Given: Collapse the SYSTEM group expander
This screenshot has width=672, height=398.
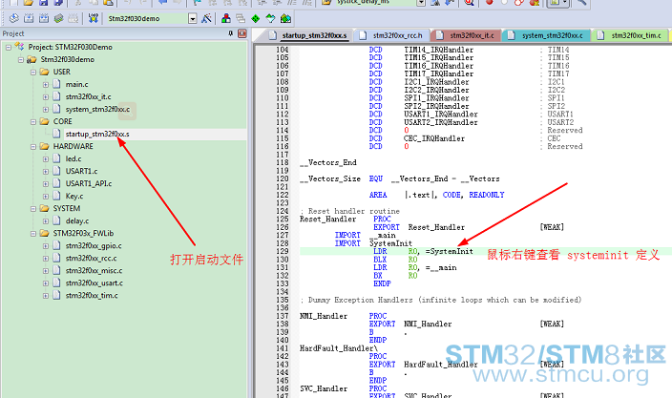Looking at the screenshot, I should pos(33,209).
